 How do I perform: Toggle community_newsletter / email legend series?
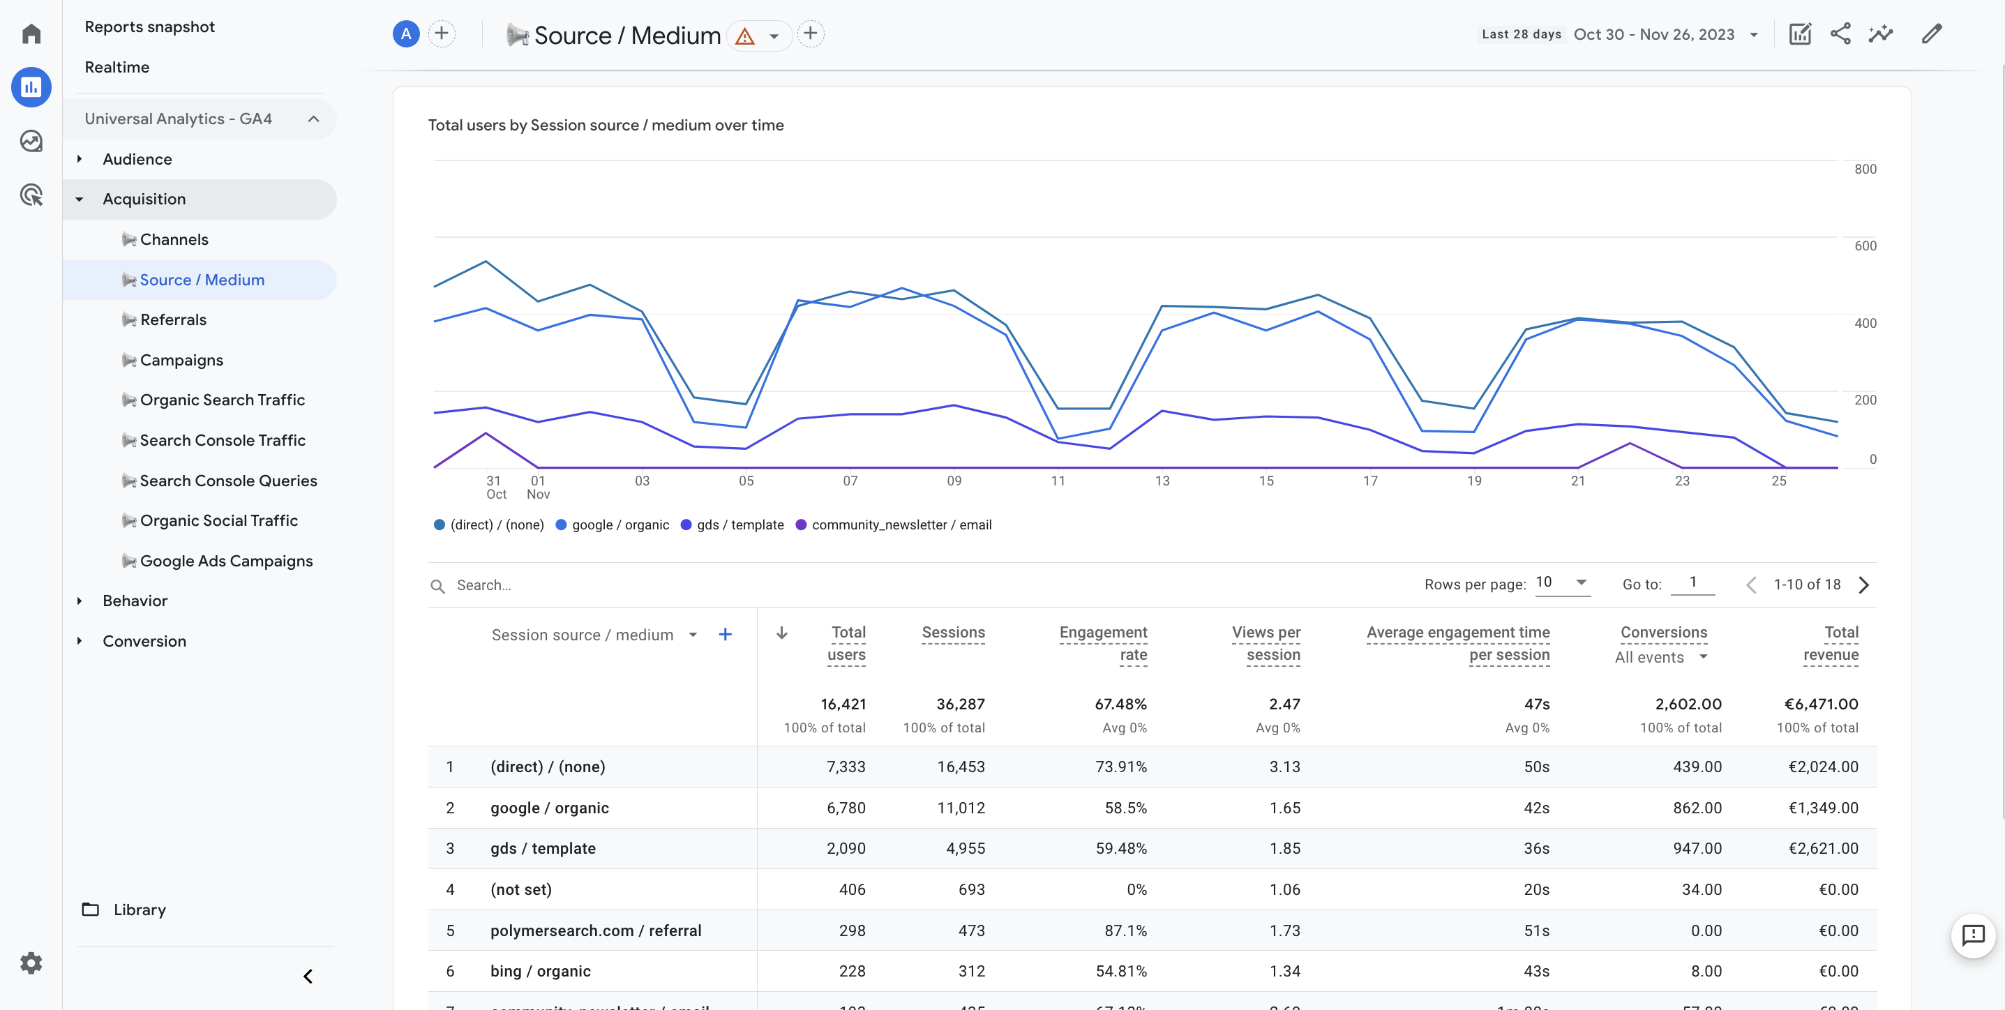[894, 525]
